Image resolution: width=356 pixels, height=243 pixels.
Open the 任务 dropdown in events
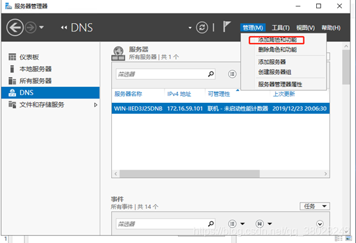(315, 206)
